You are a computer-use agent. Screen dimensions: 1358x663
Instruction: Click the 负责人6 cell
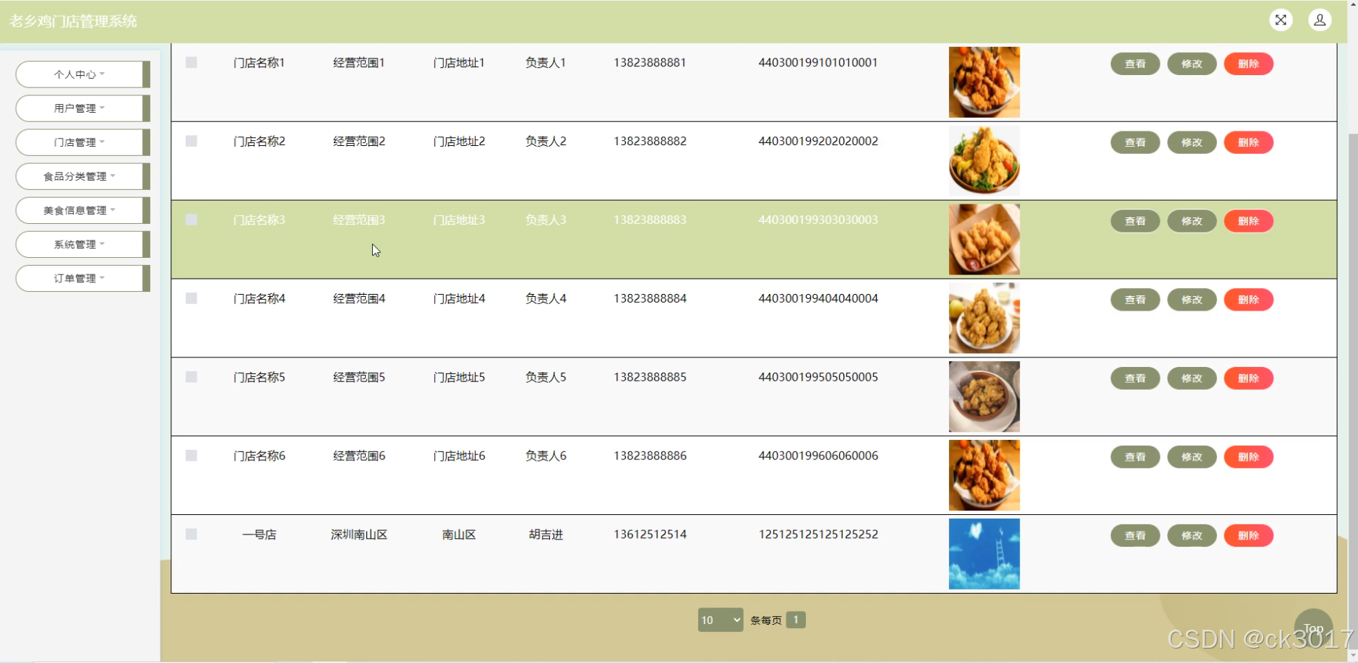(x=546, y=456)
